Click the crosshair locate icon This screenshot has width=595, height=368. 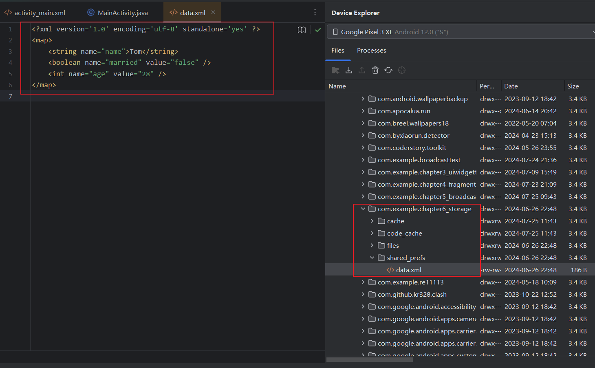tap(402, 71)
